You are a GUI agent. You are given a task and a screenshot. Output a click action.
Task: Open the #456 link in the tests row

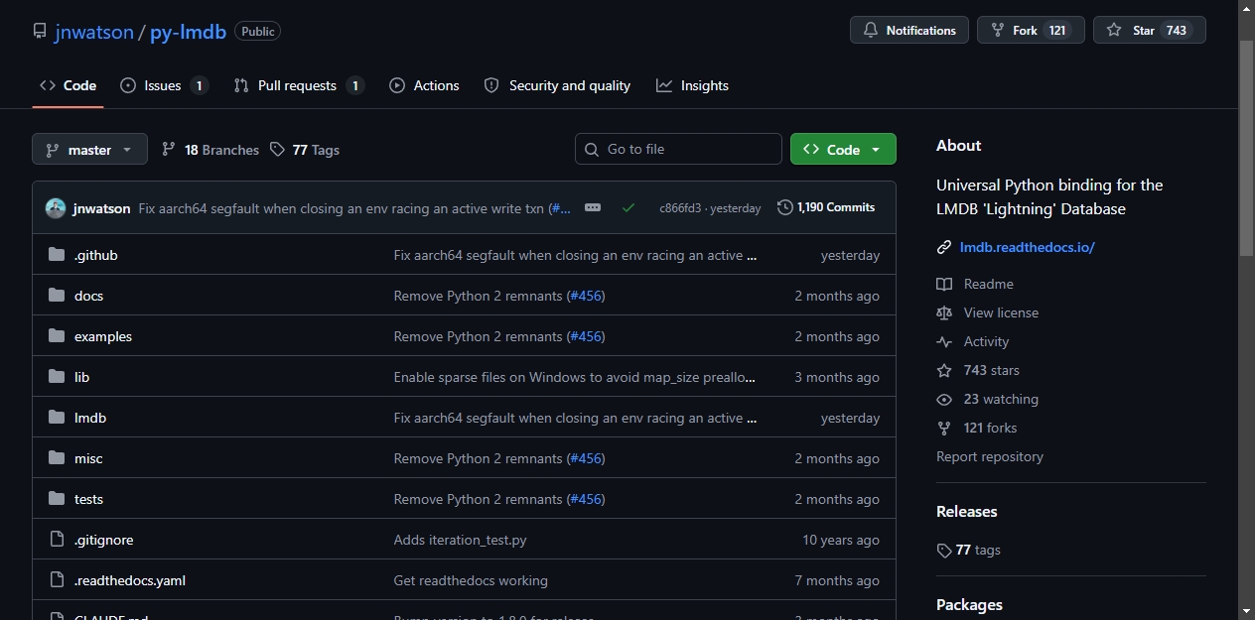click(586, 499)
